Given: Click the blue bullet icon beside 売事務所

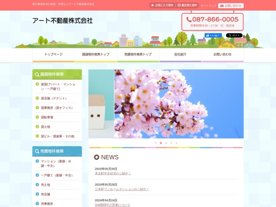Looking at the screenshot, I should pos(37,204).
